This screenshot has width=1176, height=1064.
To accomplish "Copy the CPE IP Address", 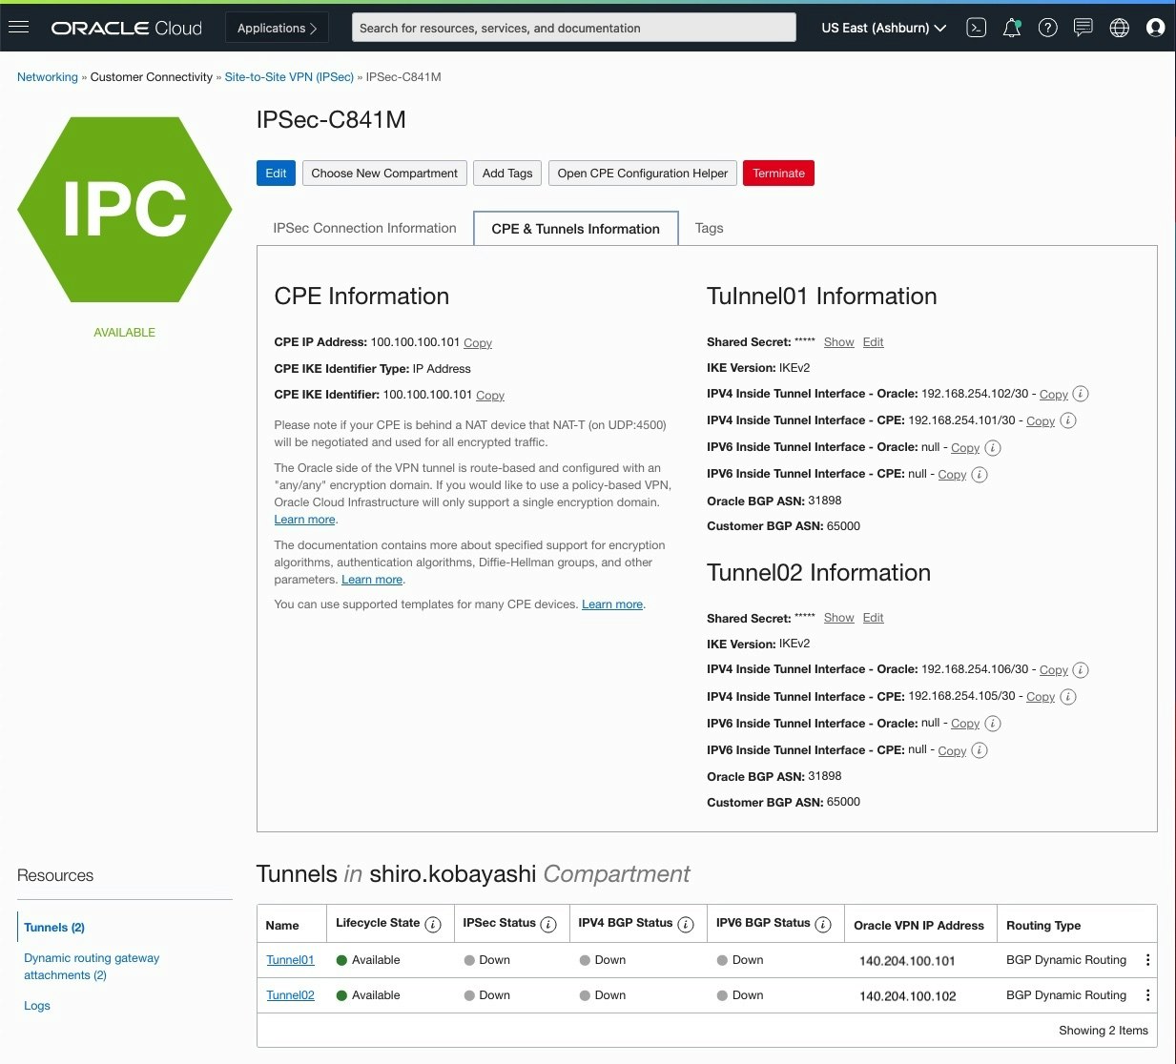I will pos(478,343).
